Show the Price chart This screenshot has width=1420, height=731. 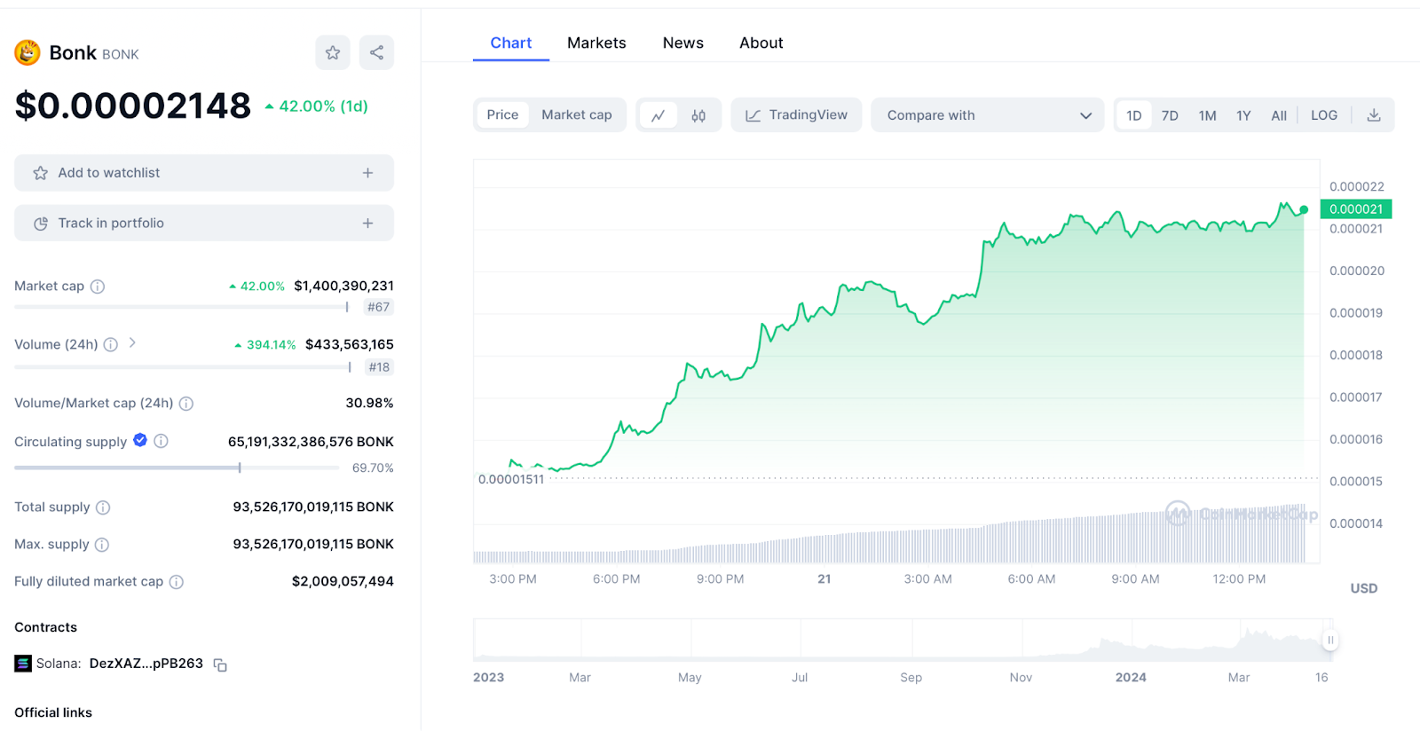click(x=502, y=115)
